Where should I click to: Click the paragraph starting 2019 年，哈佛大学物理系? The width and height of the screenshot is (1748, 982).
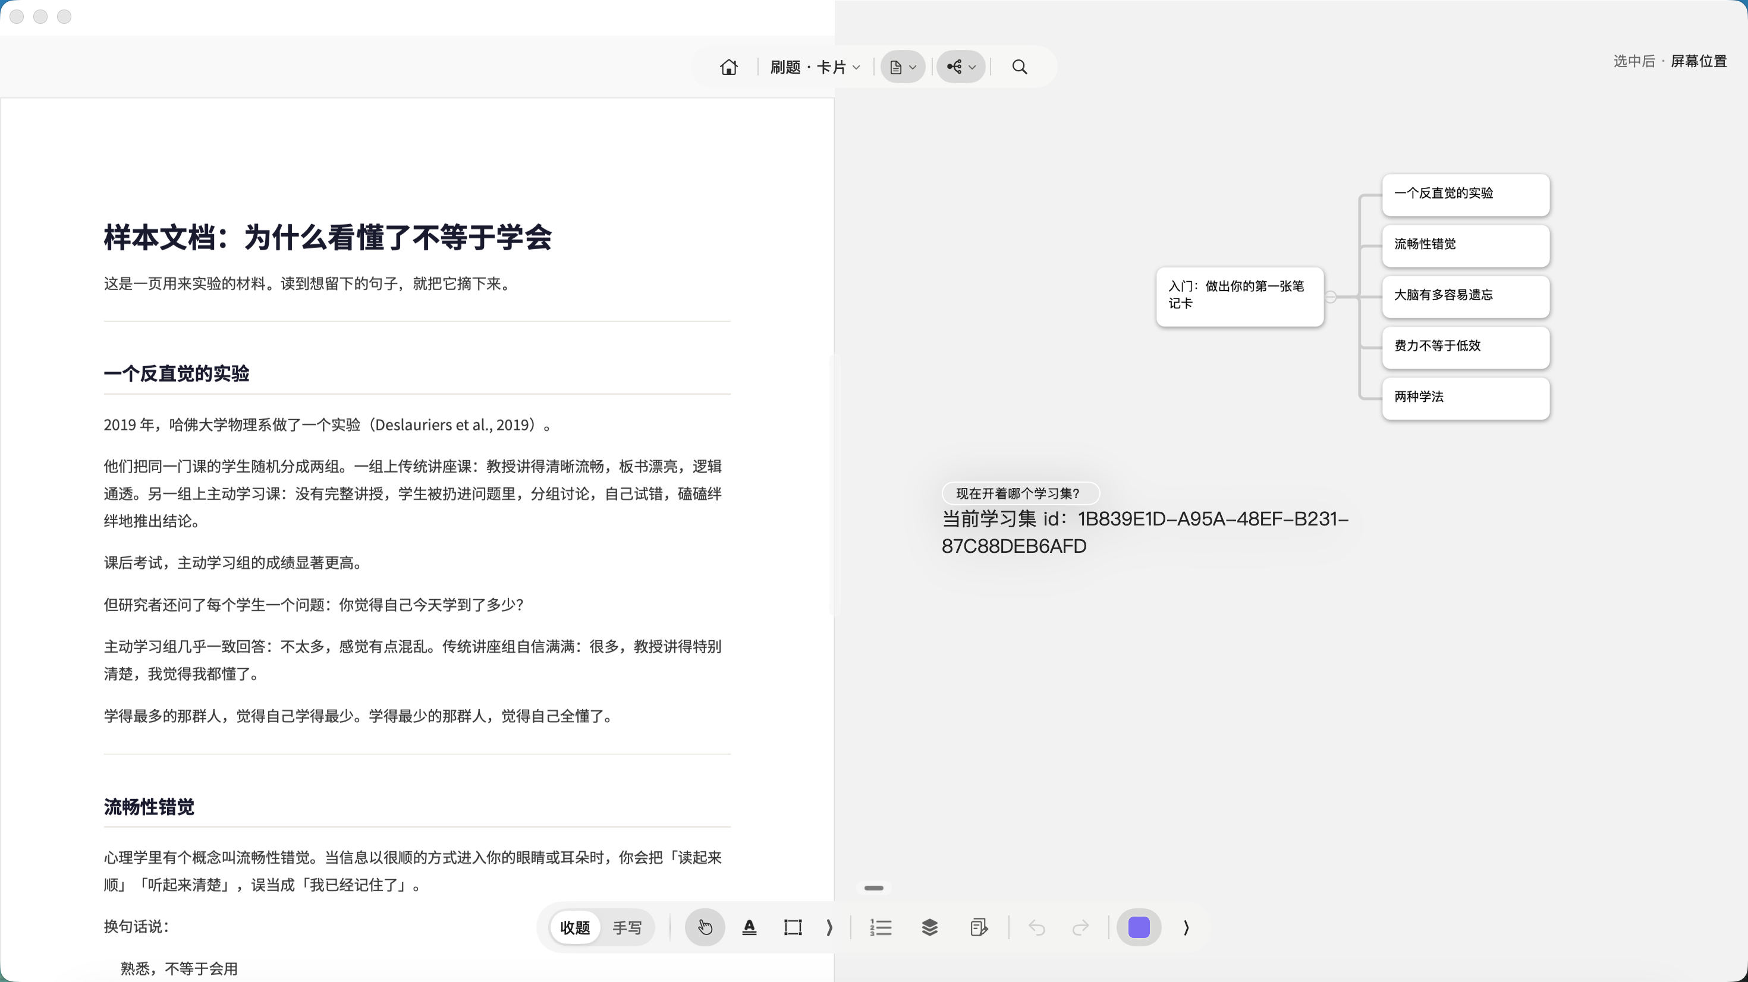pos(328,425)
